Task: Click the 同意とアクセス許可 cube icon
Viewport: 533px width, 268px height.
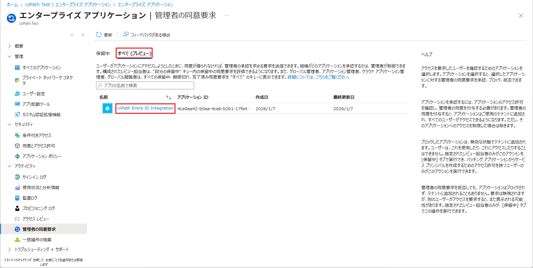Action: click(x=17, y=146)
